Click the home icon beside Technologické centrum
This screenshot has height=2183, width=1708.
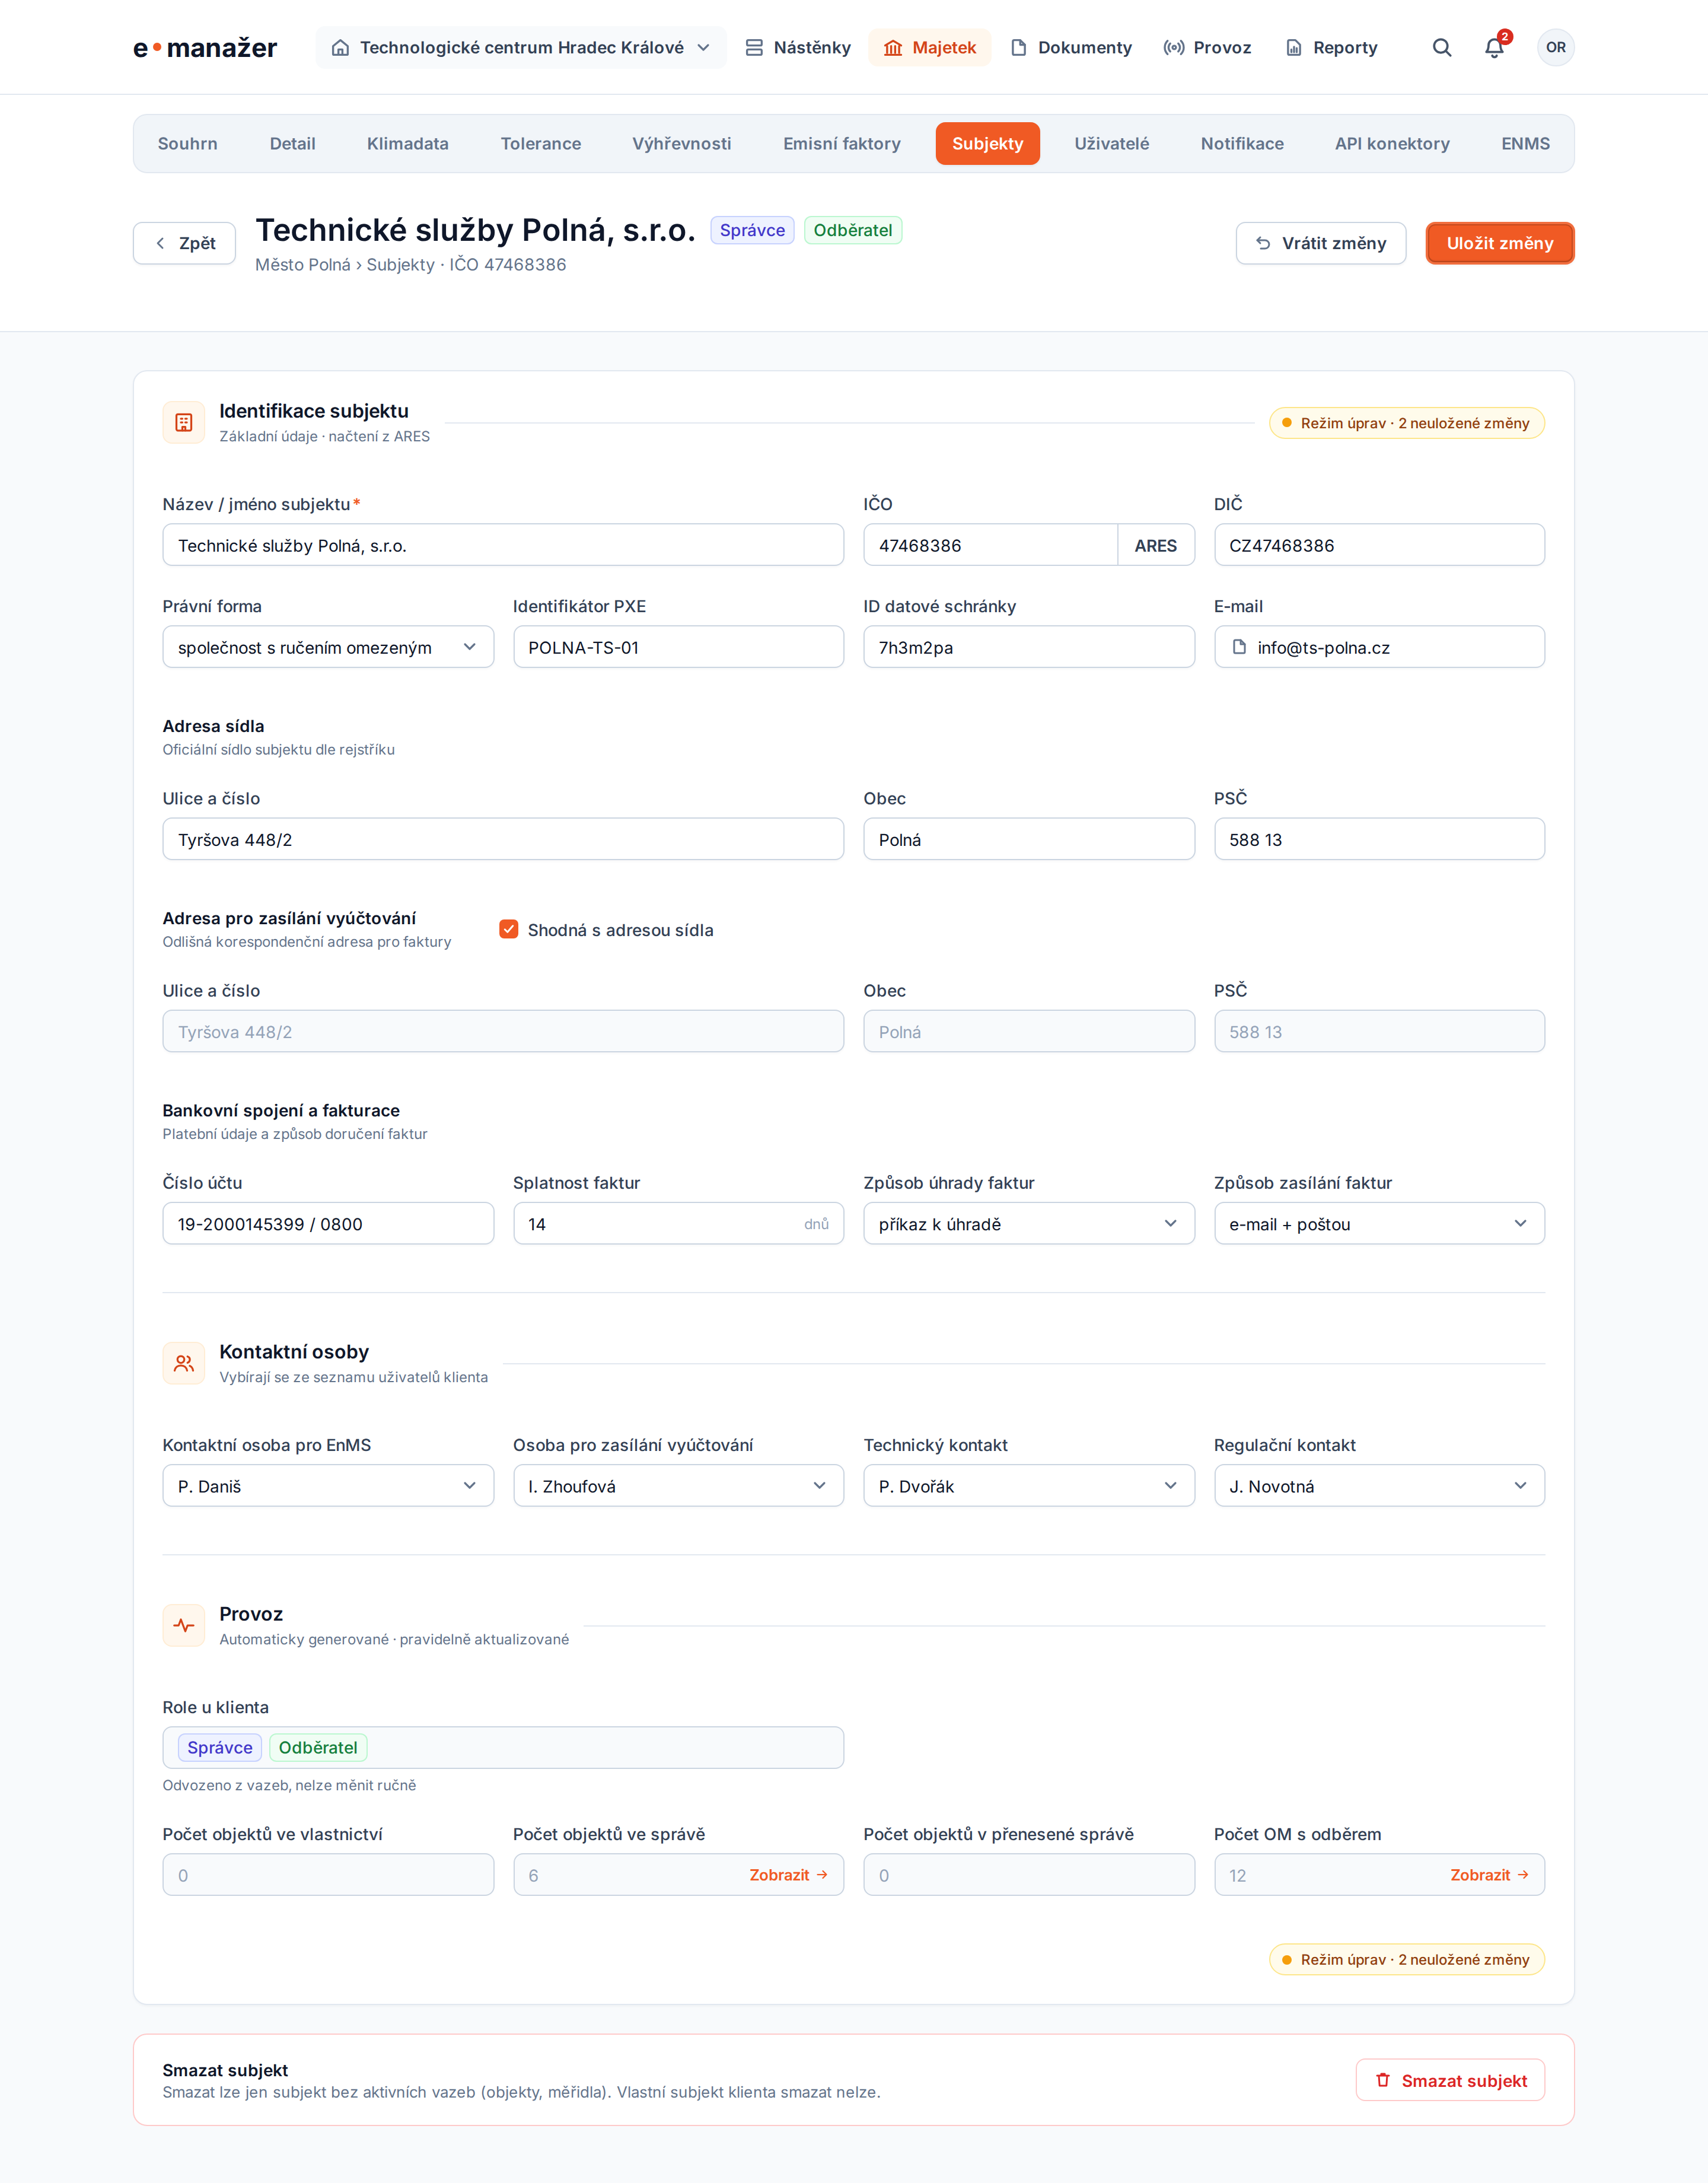tap(341, 47)
